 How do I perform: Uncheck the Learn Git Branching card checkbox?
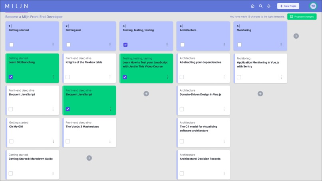coord(11,77)
